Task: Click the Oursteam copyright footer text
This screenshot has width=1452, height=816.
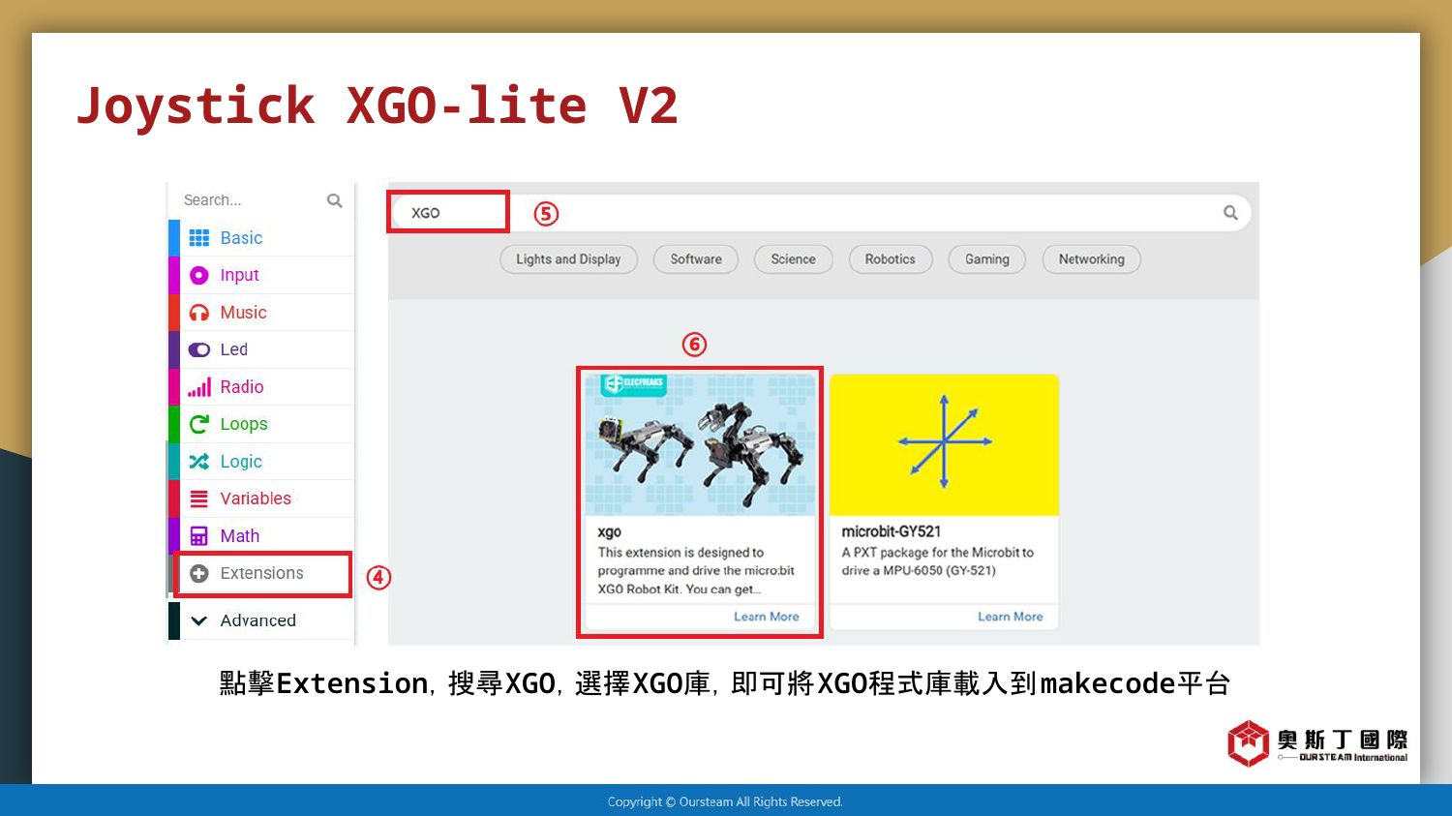Action: coord(725,801)
